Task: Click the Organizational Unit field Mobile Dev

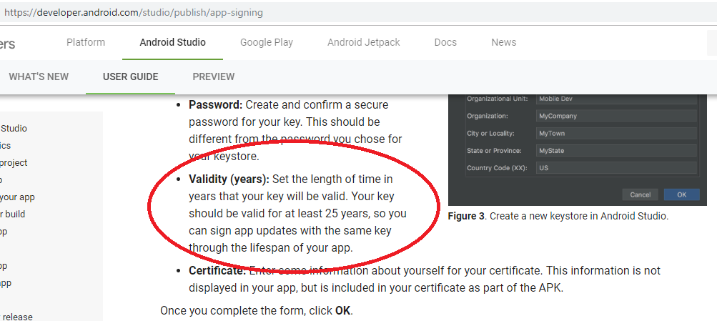Action: (x=616, y=99)
